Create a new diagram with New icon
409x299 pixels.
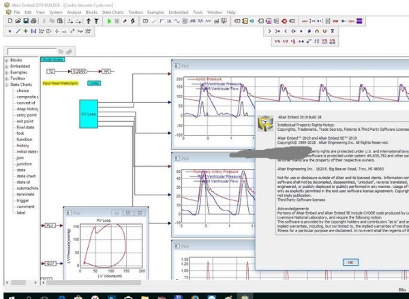(x=10, y=21)
